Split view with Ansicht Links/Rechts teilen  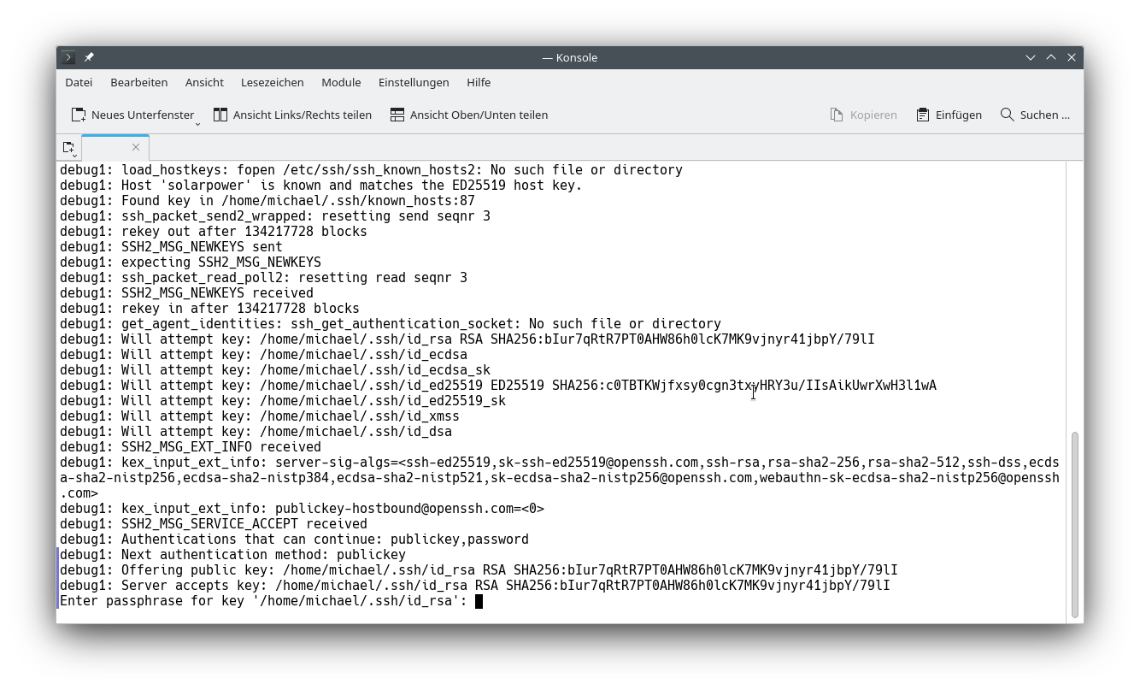292,115
